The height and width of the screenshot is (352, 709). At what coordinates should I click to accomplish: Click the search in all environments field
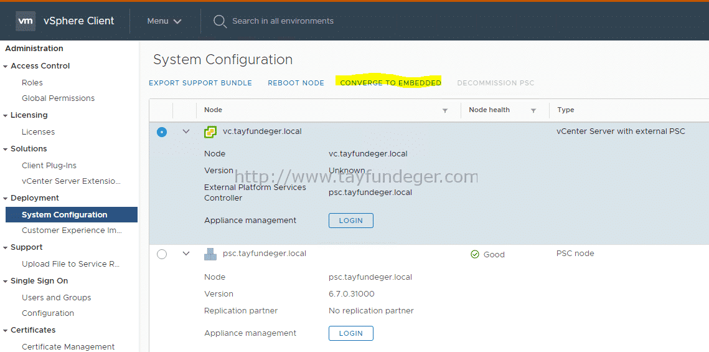click(x=283, y=21)
